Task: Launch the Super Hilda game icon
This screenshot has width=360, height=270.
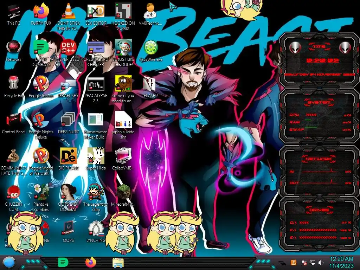Action: pyautogui.click(x=96, y=159)
